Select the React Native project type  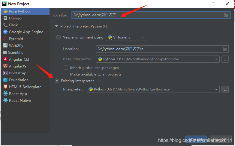tap(25, 100)
